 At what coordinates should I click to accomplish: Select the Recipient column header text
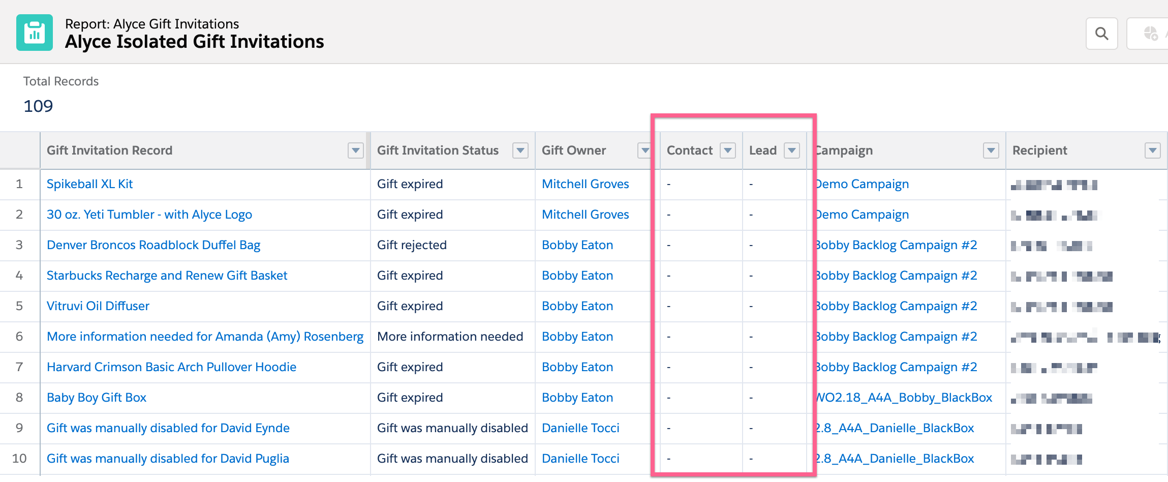[1039, 150]
